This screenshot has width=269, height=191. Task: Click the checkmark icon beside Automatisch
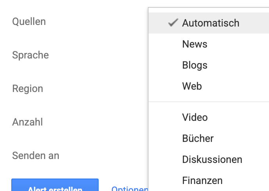coord(173,23)
